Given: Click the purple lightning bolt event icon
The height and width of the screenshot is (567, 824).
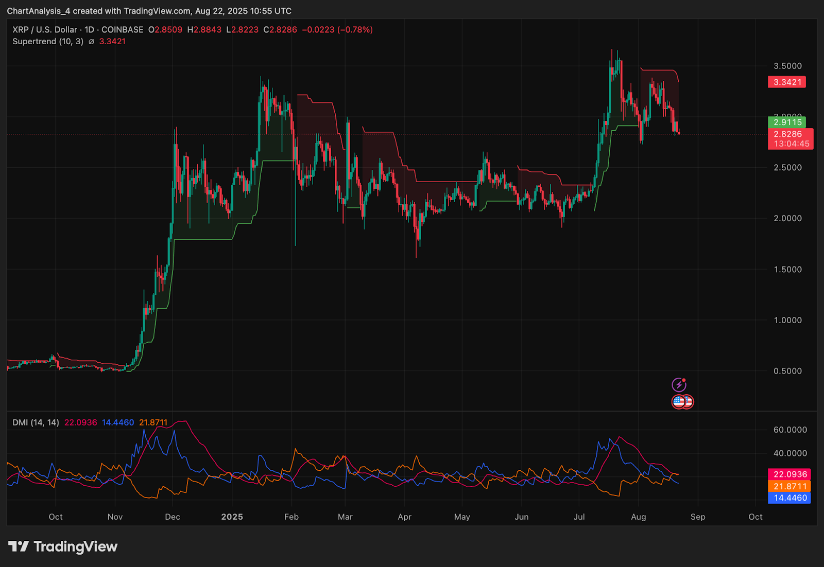Looking at the screenshot, I should pyautogui.click(x=679, y=384).
